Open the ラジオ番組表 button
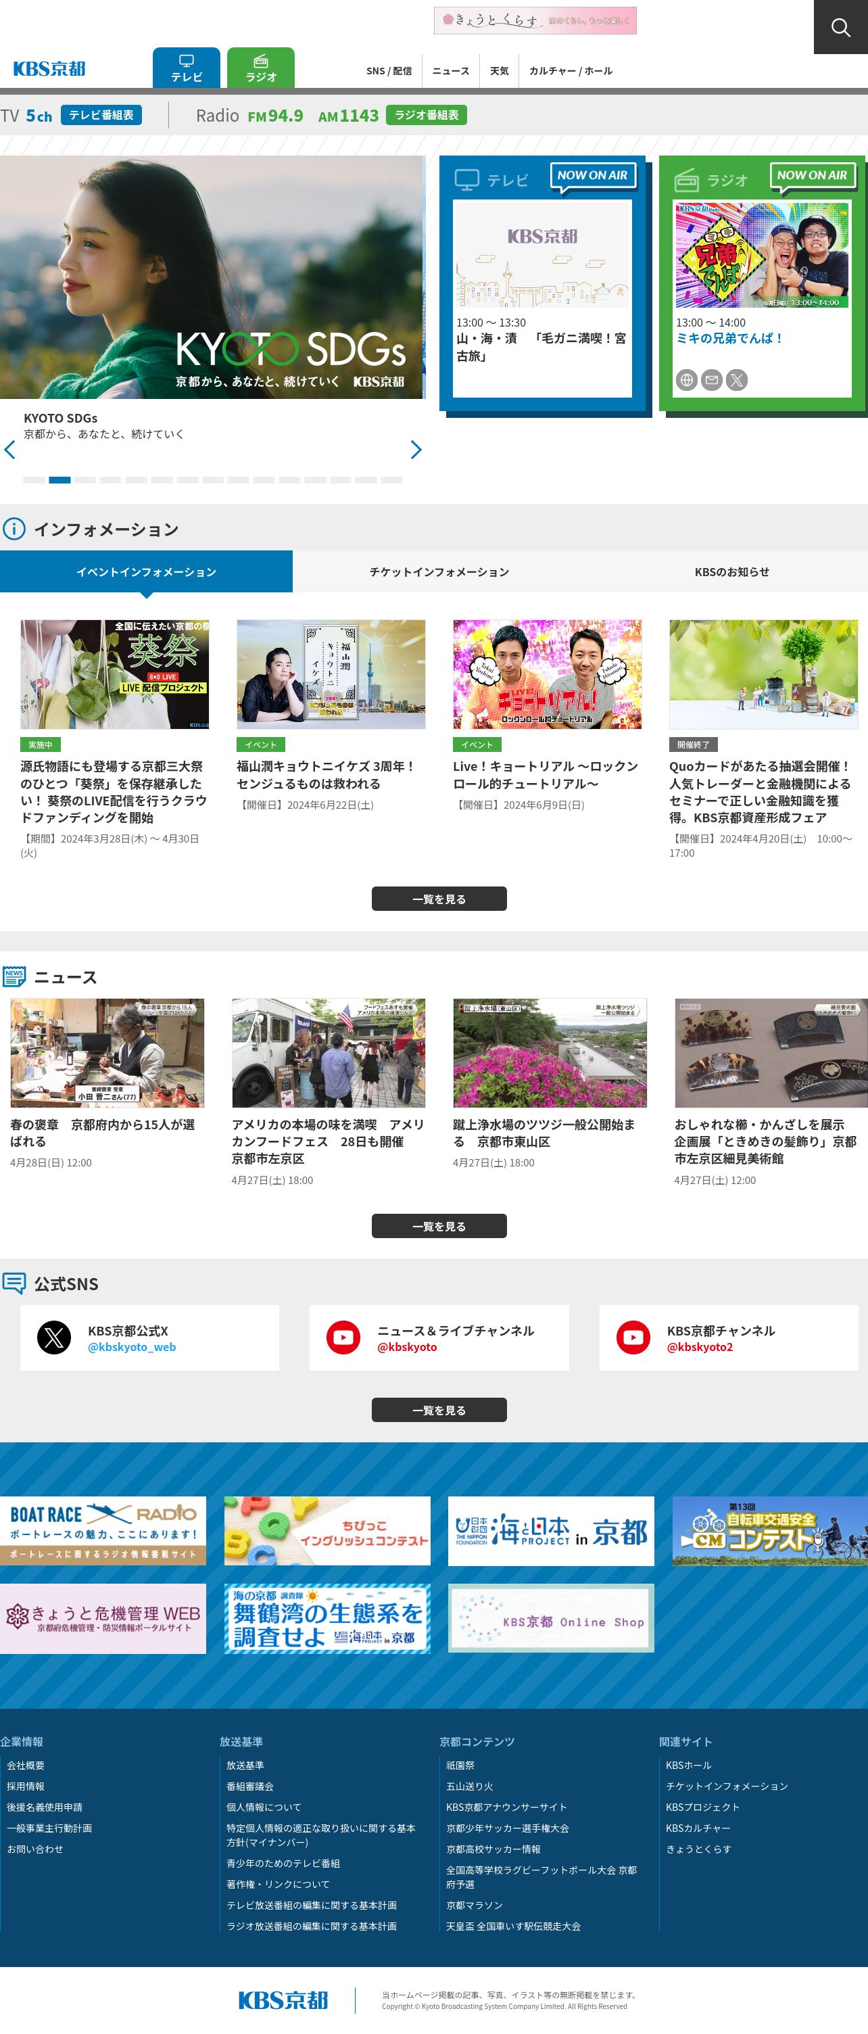This screenshot has height=2034, width=868. (x=426, y=115)
